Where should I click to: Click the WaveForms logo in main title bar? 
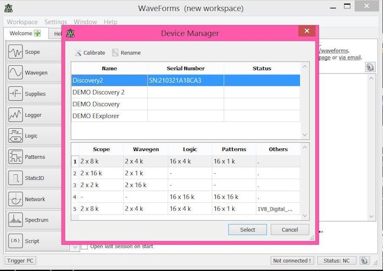[9, 8]
